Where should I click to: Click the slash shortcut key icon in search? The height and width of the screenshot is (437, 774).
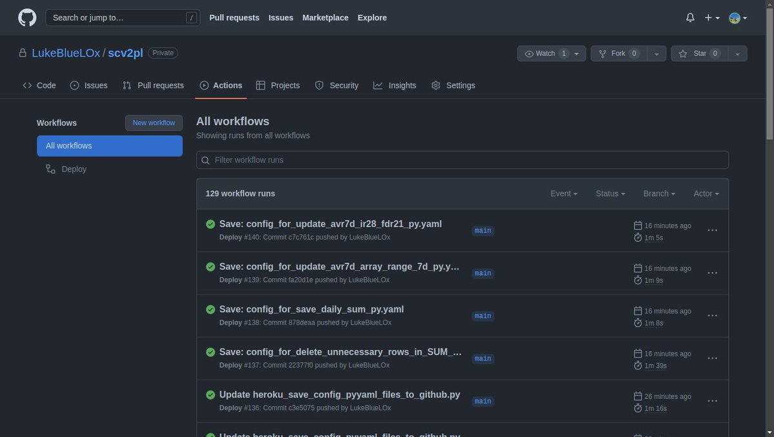click(191, 18)
